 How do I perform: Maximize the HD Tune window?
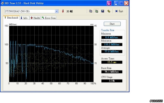pyautogui.click(x=121, y=3)
